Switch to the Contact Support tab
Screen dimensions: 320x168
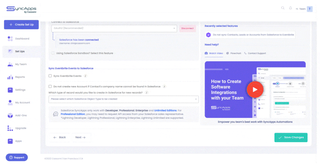coord(255,53)
